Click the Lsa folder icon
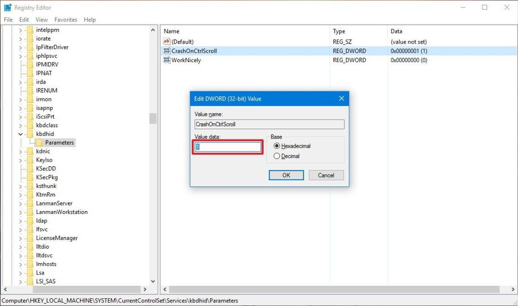The image size is (518, 306). coord(29,272)
